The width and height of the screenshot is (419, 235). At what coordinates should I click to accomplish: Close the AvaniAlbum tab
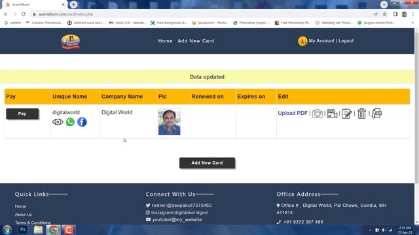tap(63, 5)
